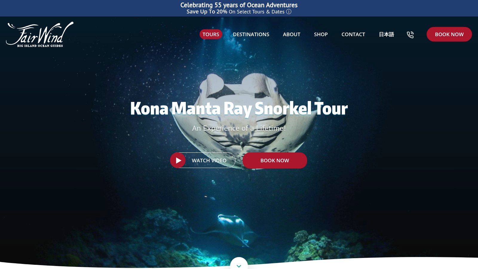Click "An Experience of a Lifetime!" subtitle
Screen dimensions: 478x269
(239, 128)
